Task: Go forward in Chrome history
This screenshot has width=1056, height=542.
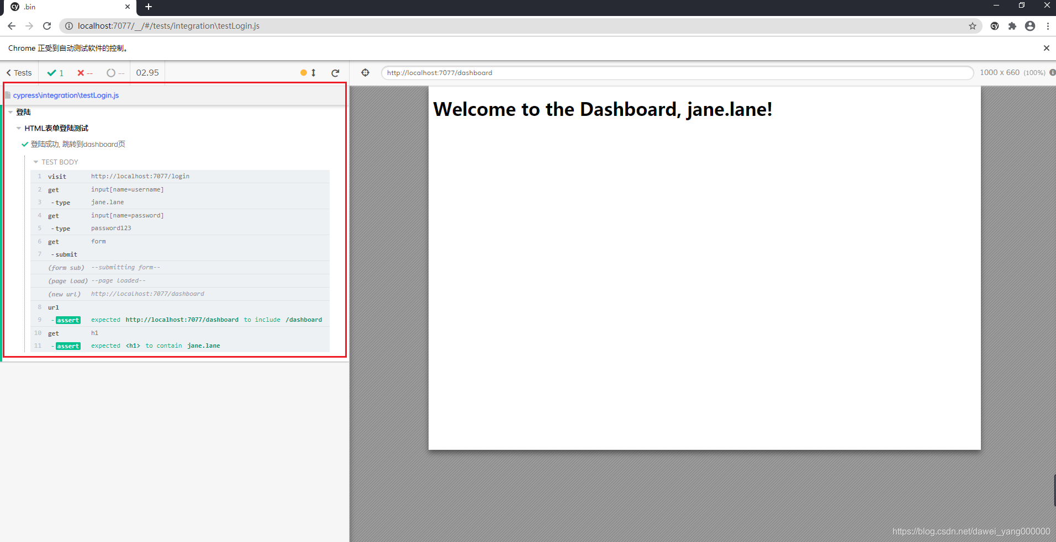Action: 29,26
